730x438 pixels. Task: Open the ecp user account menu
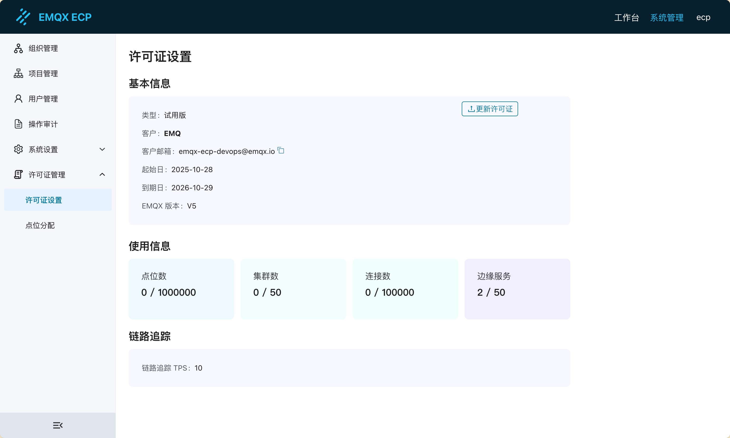703,17
